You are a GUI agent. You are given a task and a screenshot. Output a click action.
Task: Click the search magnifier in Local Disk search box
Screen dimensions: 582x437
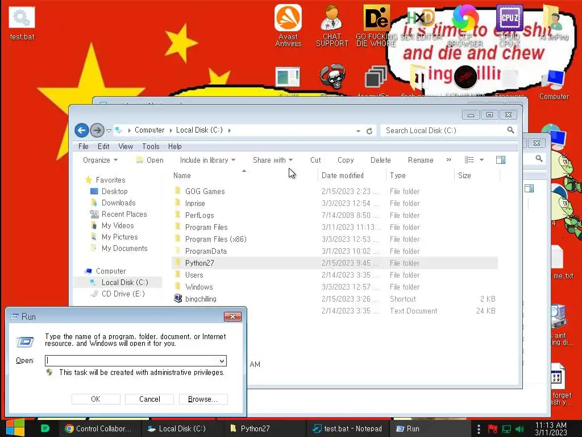pos(511,130)
